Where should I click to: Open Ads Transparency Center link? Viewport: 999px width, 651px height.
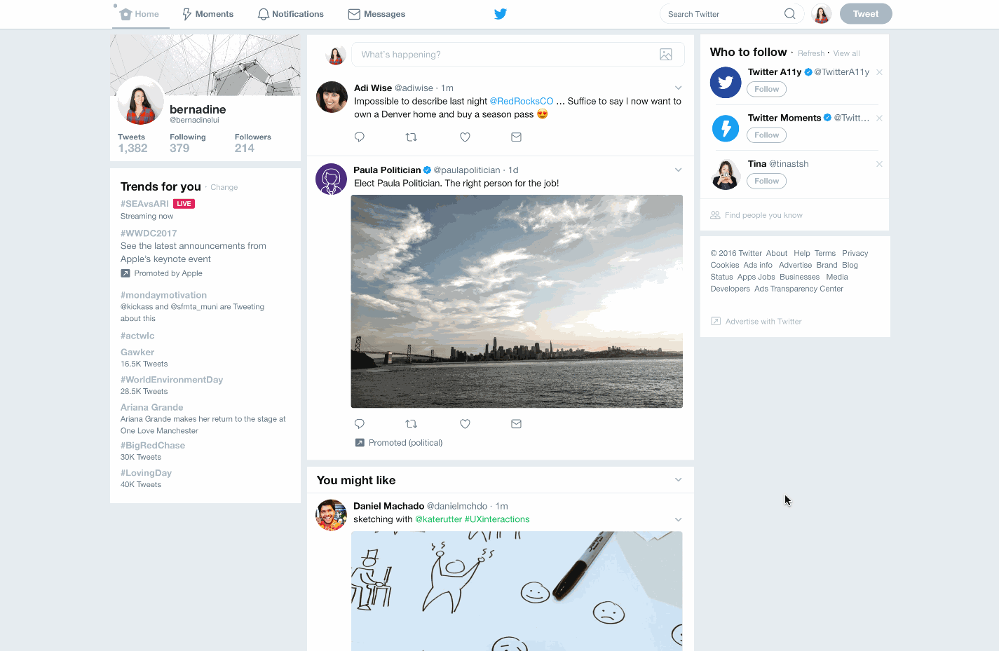798,289
